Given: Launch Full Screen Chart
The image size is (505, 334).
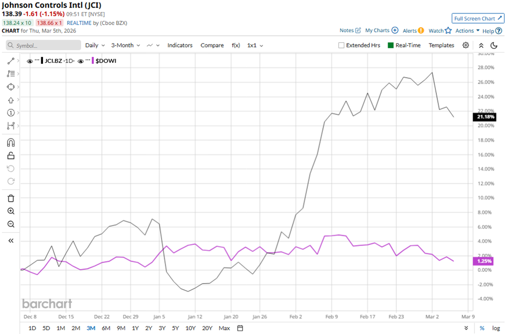Looking at the screenshot, I should point(478,19).
